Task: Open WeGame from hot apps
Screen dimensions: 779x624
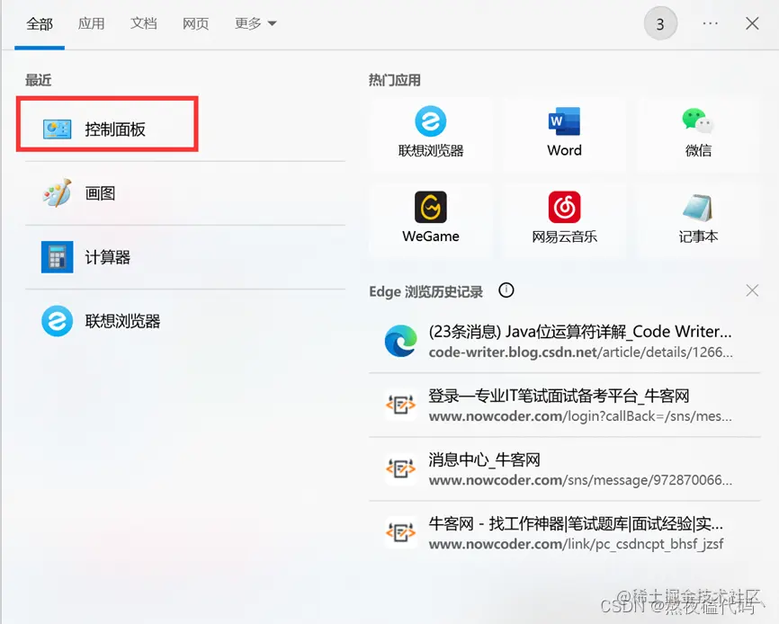Action: tap(430, 218)
